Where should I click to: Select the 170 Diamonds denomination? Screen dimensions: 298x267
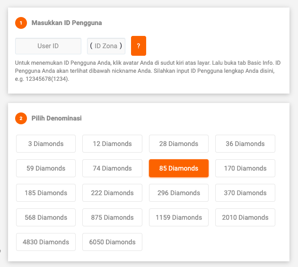pos(245,168)
